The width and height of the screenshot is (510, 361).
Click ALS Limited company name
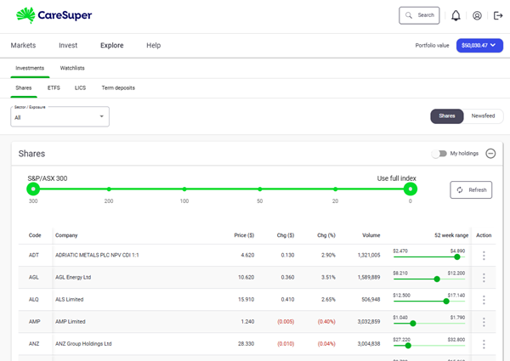(70, 299)
